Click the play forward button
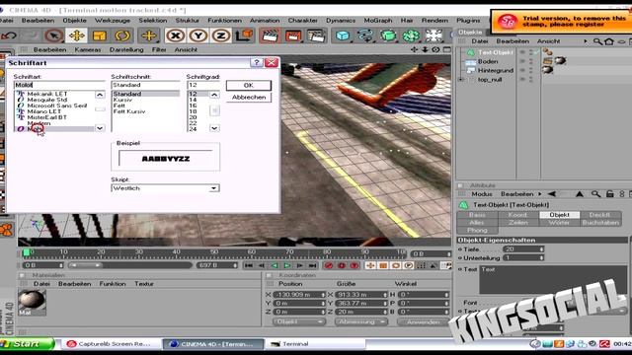 click(x=287, y=265)
